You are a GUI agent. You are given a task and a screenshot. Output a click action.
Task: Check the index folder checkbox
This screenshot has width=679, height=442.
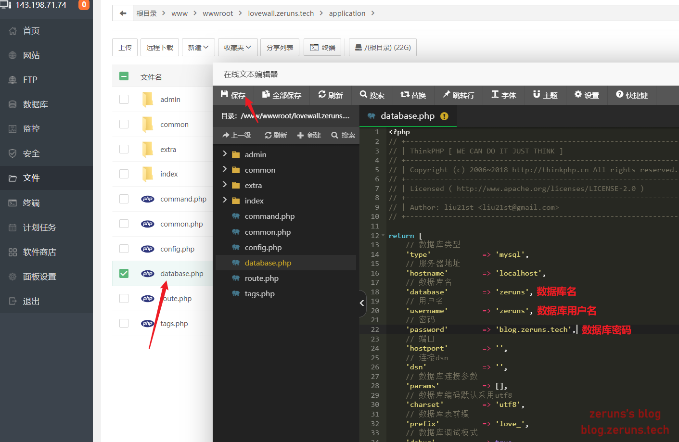coord(124,174)
